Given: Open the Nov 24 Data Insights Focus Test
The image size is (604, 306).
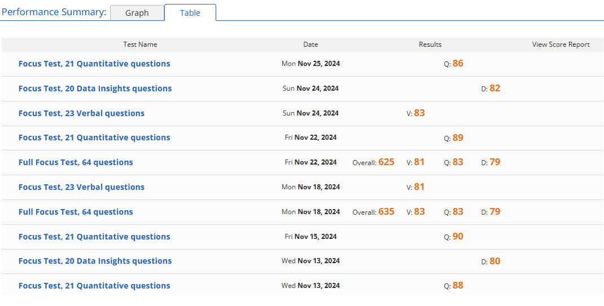Looking at the screenshot, I should (x=95, y=88).
